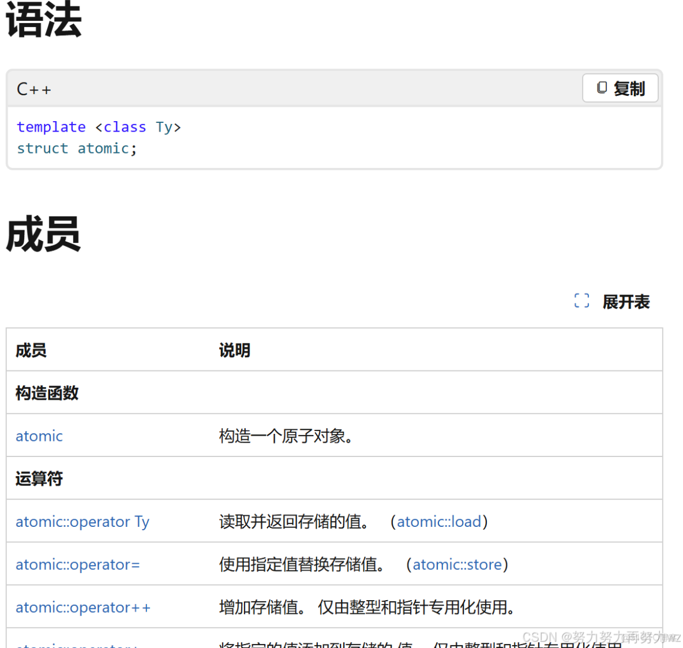Click the expand-frame icon beside 展开表
This screenshot has width=683, height=648.
tap(581, 301)
